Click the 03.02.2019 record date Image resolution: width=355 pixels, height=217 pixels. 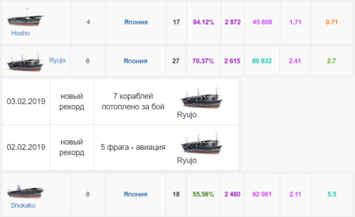pyautogui.click(x=26, y=101)
